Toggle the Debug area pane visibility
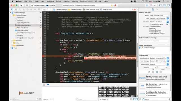 [x=165, y=5]
